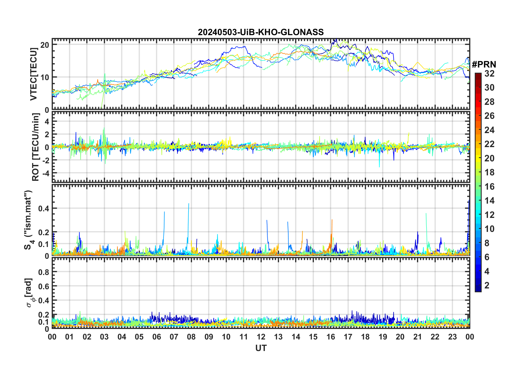Select colorbar tick label "28"
522x365 pixels.
489,102
